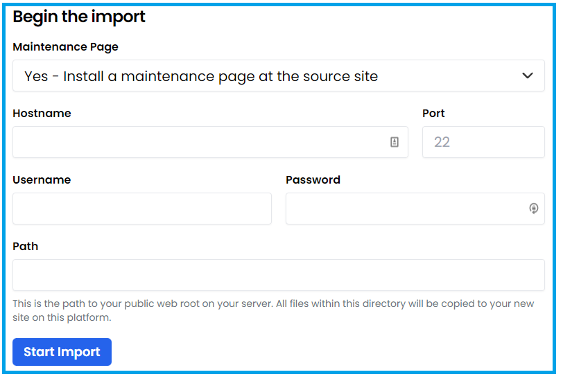
Task: Click the password manager icon in Password field
Action: [x=534, y=208]
